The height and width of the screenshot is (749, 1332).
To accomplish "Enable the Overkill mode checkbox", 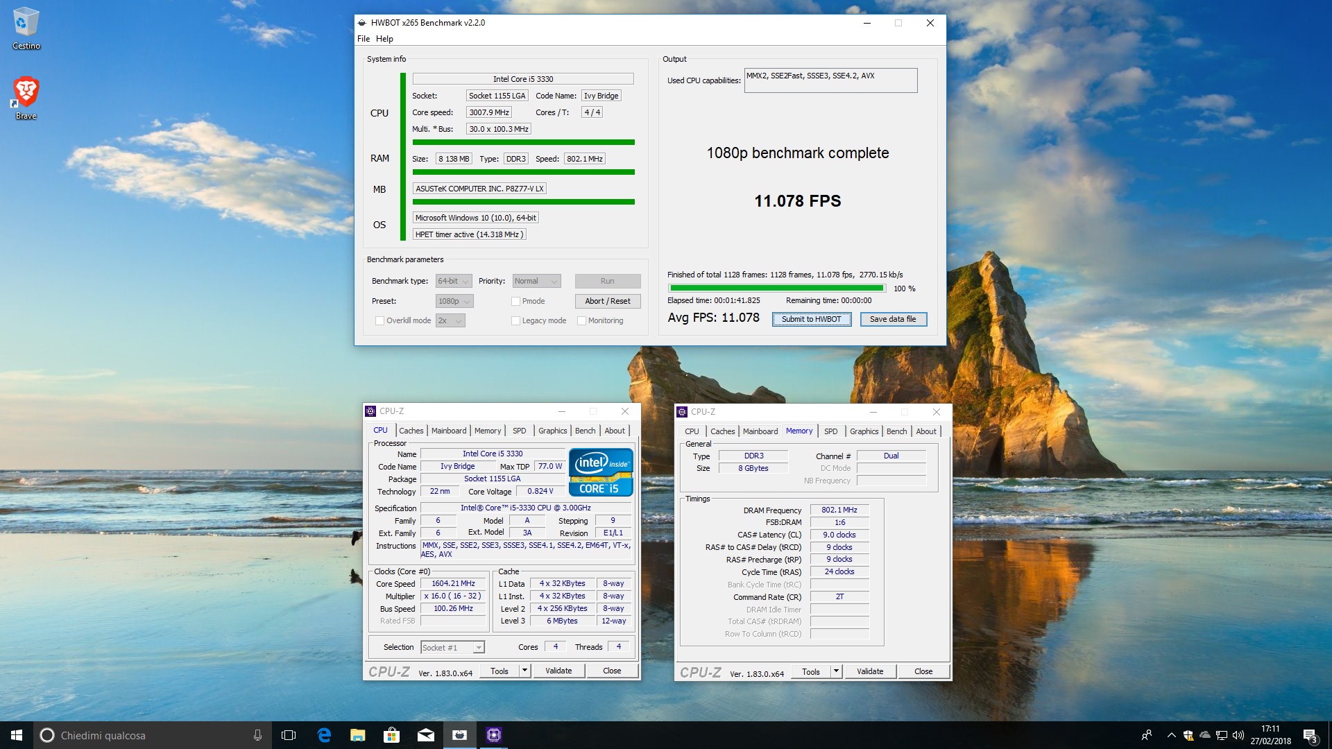I will (x=379, y=320).
